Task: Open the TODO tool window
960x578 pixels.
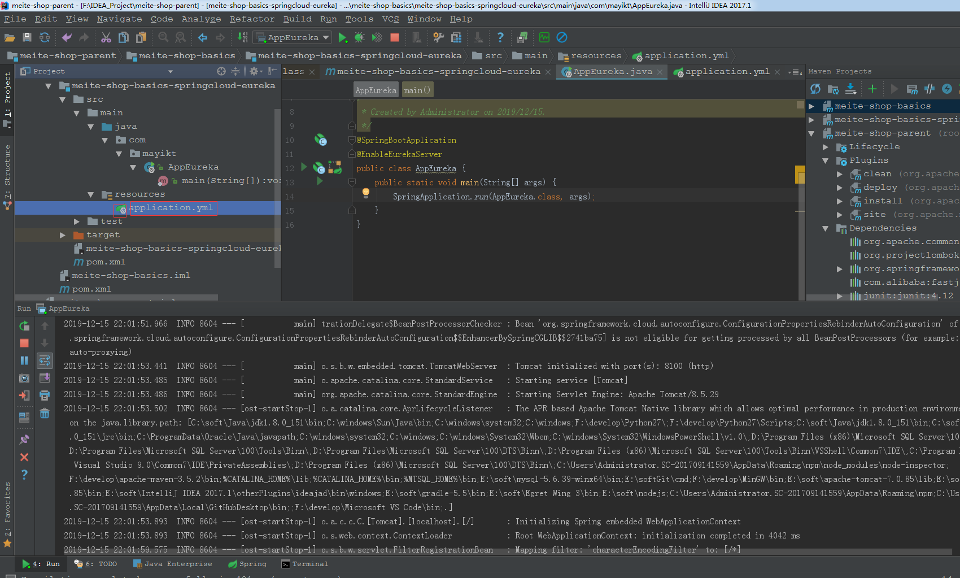Action: pos(95,564)
